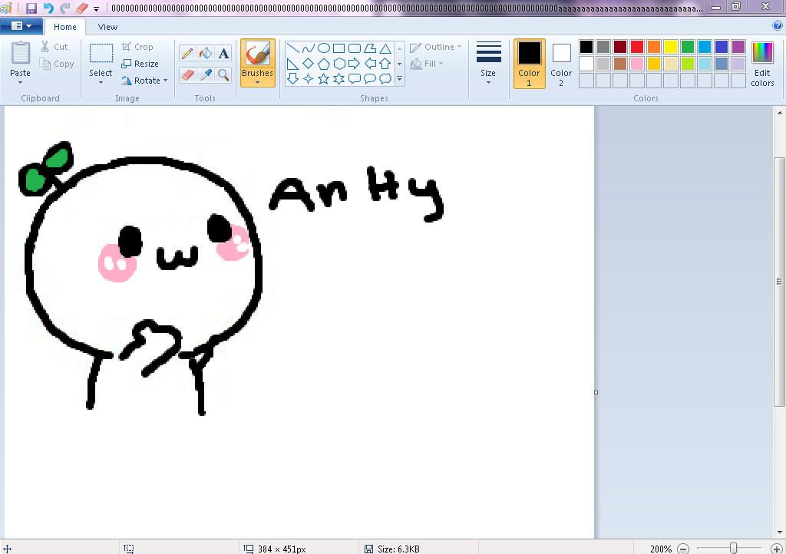
Task: Select the Text tool
Action: click(x=223, y=53)
